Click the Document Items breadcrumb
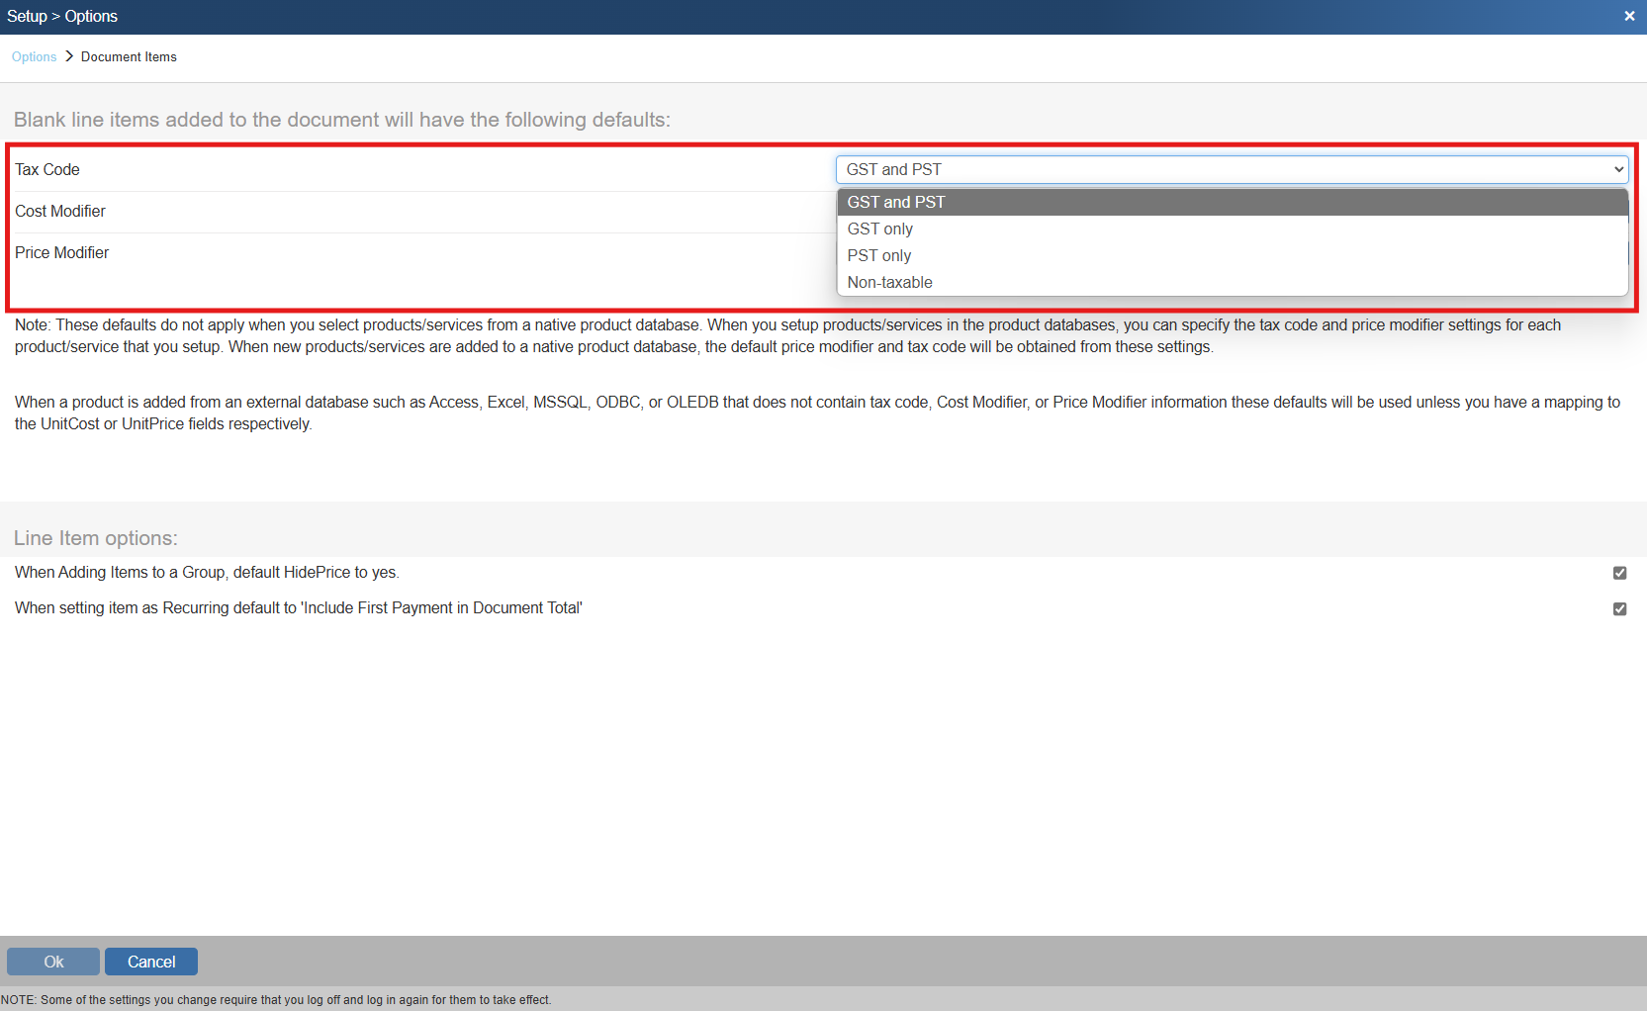1647x1011 pixels. 129,57
